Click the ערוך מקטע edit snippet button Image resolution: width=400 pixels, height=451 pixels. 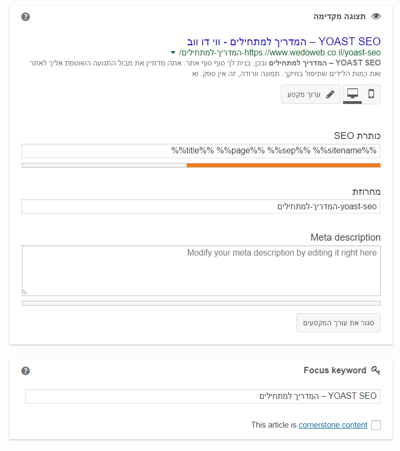click(x=310, y=94)
